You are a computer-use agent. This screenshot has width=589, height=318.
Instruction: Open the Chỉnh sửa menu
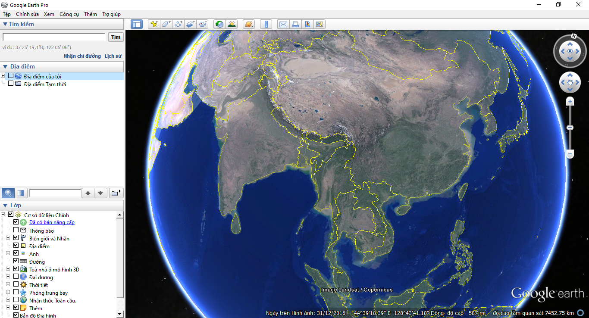pos(28,14)
